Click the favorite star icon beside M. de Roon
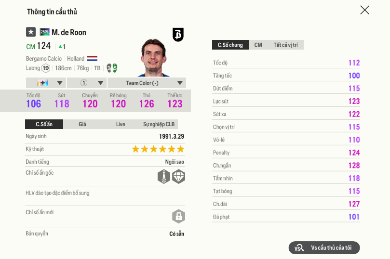The width and height of the screenshot is (390, 259). point(31,32)
